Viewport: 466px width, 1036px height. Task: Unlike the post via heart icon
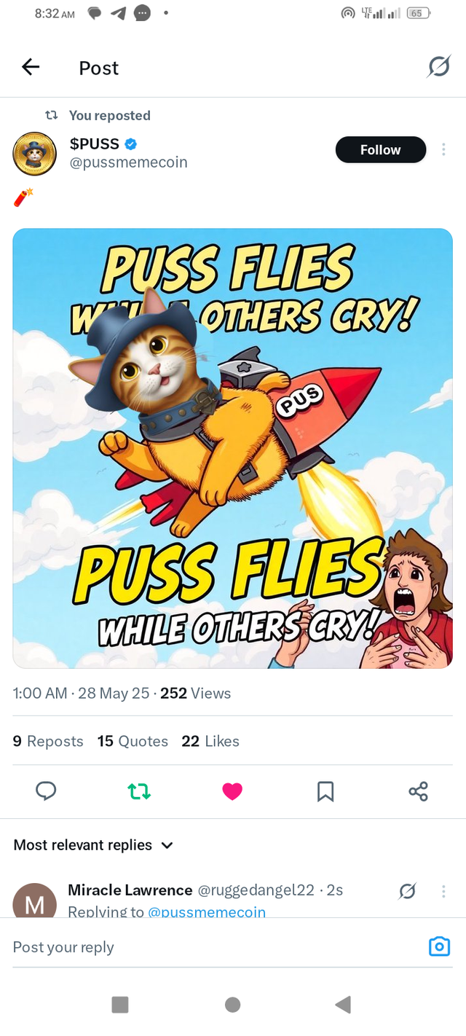[232, 791]
